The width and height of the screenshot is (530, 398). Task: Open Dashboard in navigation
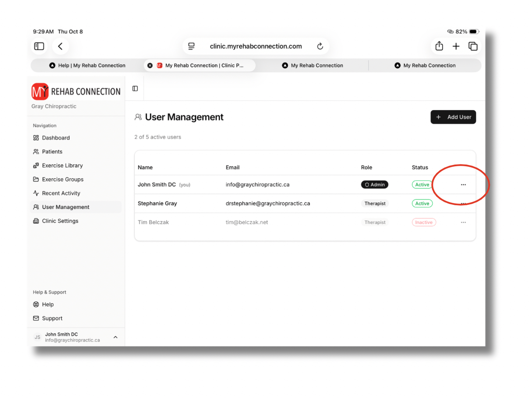coord(76,138)
